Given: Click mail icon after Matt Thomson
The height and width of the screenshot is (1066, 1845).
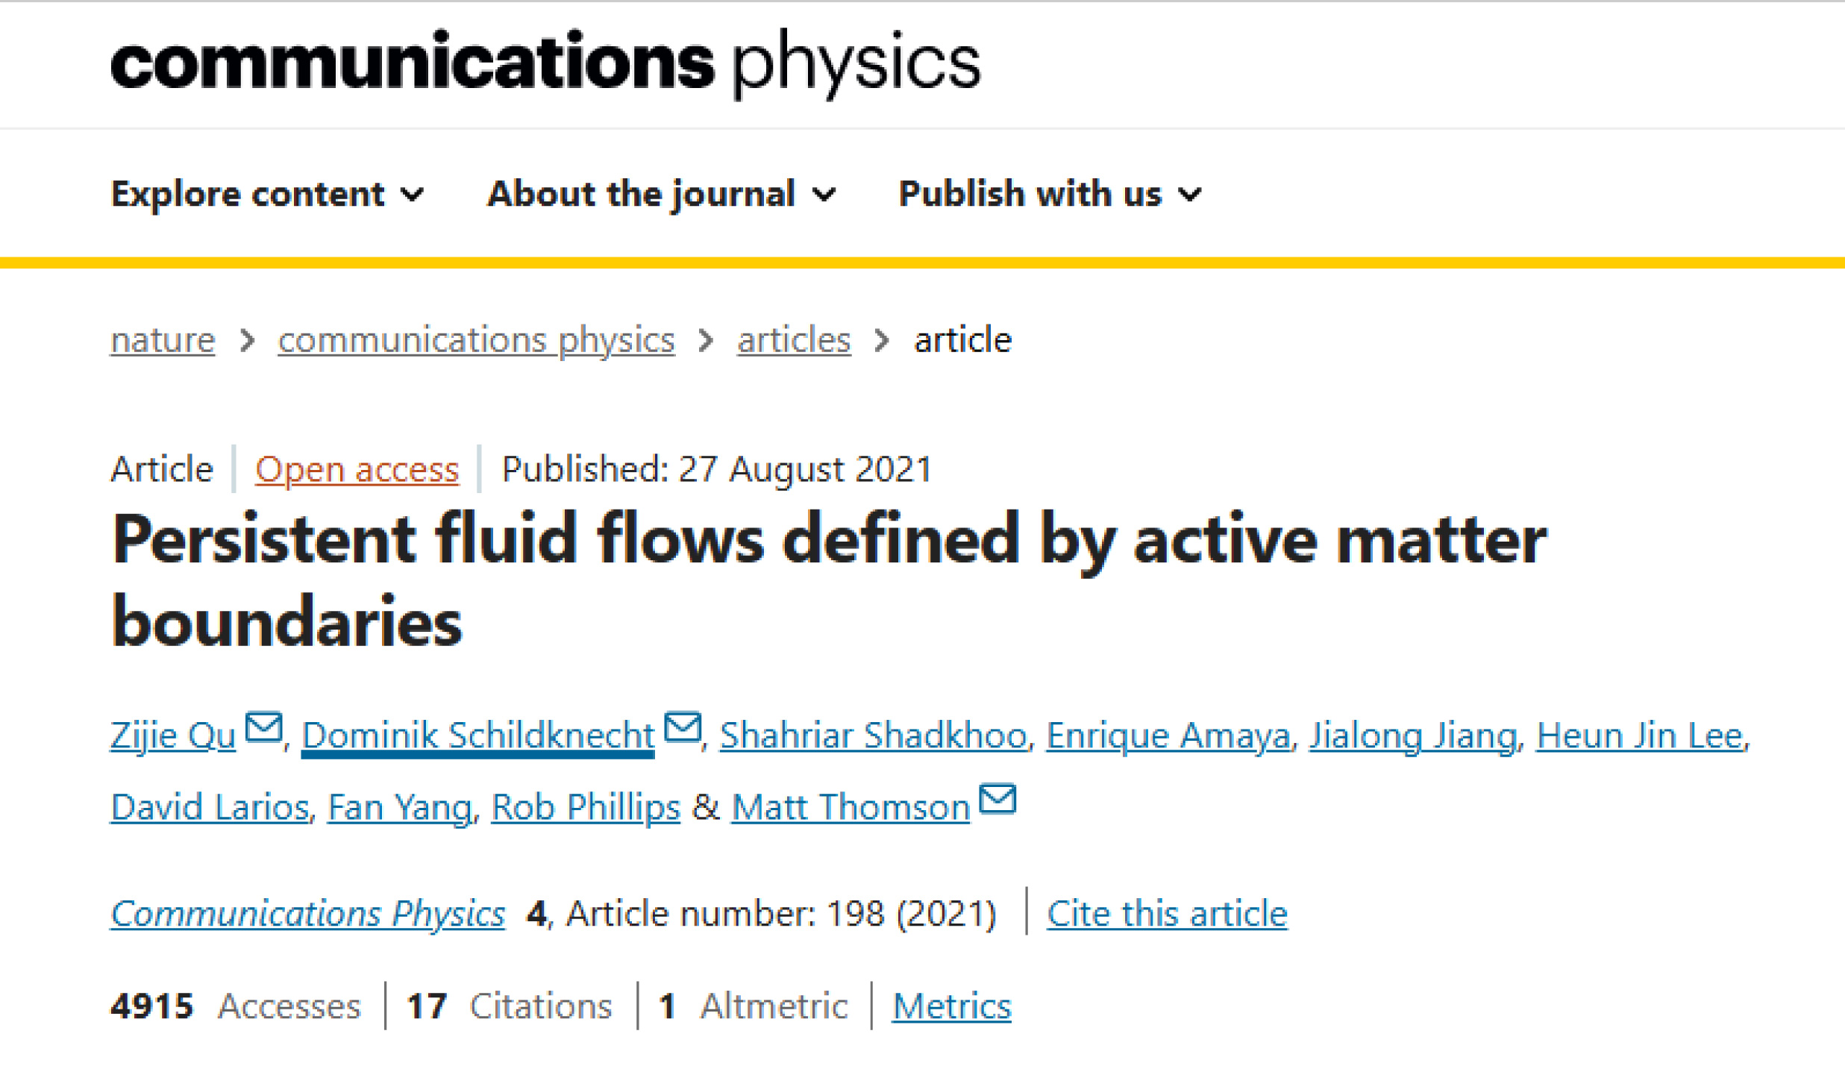Looking at the screenshot, I should (x=997, y=798).
